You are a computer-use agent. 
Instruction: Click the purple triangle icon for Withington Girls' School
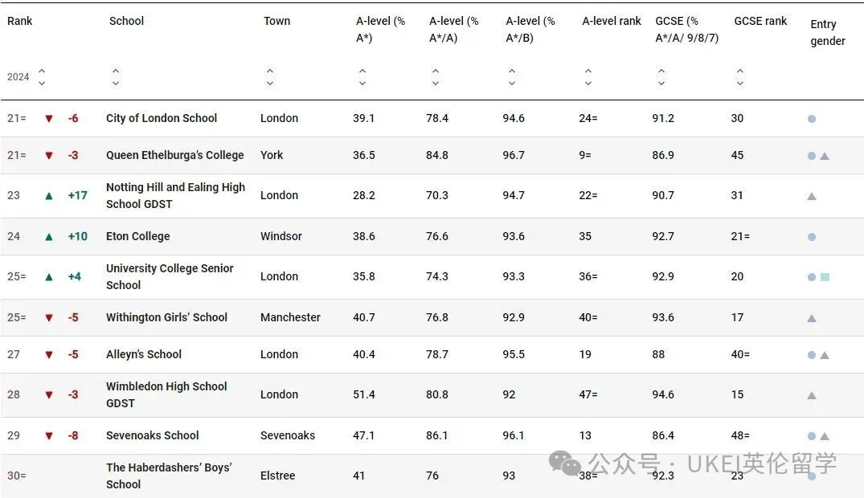812,318
